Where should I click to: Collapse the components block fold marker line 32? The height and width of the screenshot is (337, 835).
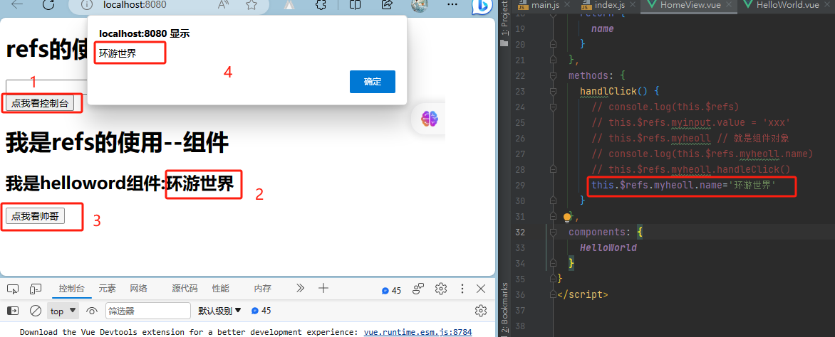pos(553,232)
